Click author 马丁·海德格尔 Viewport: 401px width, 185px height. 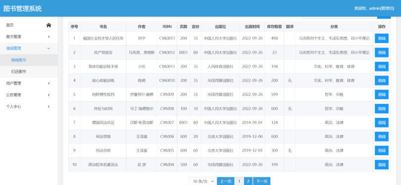click(142, 109)
